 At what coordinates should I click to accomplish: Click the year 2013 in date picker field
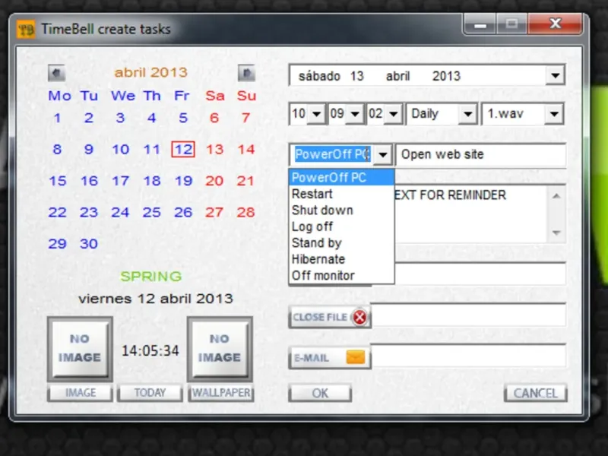(446, 76)
